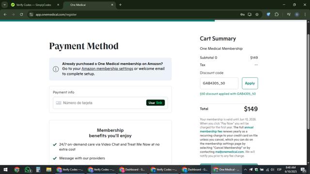
Task: Open the Chrome profile avatar
Action: tap(297, 14)
